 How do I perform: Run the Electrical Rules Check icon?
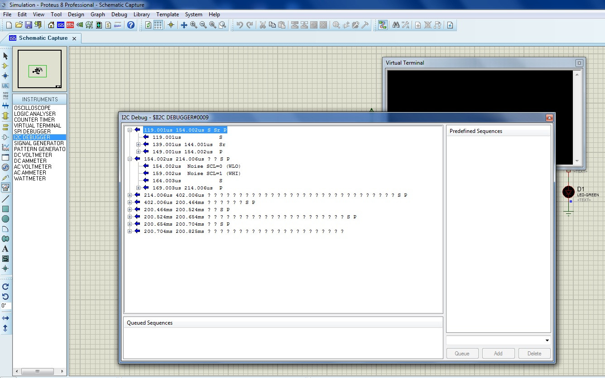(450, 25)
